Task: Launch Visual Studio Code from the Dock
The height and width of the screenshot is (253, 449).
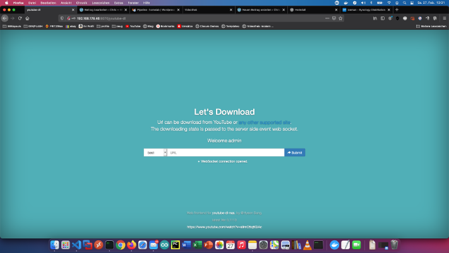Action: pos(76,245)
